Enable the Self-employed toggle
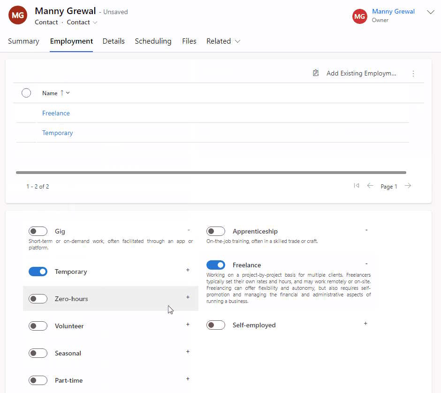 coord(216,325)
